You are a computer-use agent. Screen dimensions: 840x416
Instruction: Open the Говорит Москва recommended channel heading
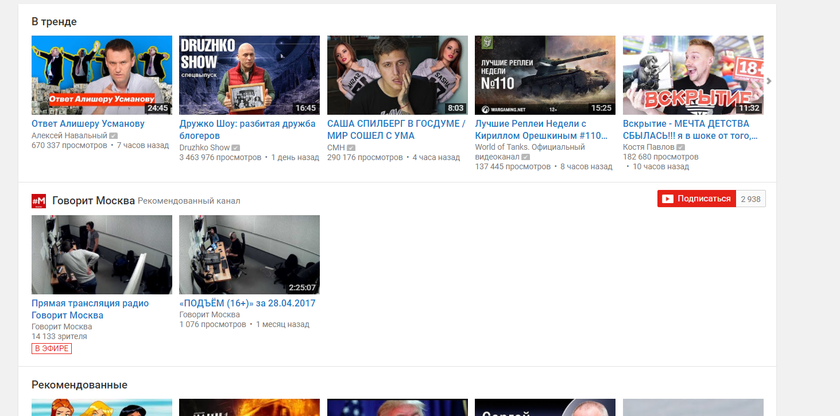pos(94,201)
